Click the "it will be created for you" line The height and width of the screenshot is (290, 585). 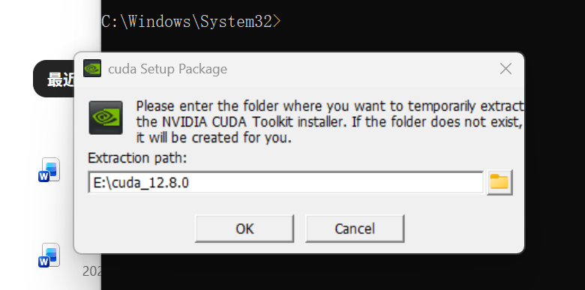[x=214, y=138]
